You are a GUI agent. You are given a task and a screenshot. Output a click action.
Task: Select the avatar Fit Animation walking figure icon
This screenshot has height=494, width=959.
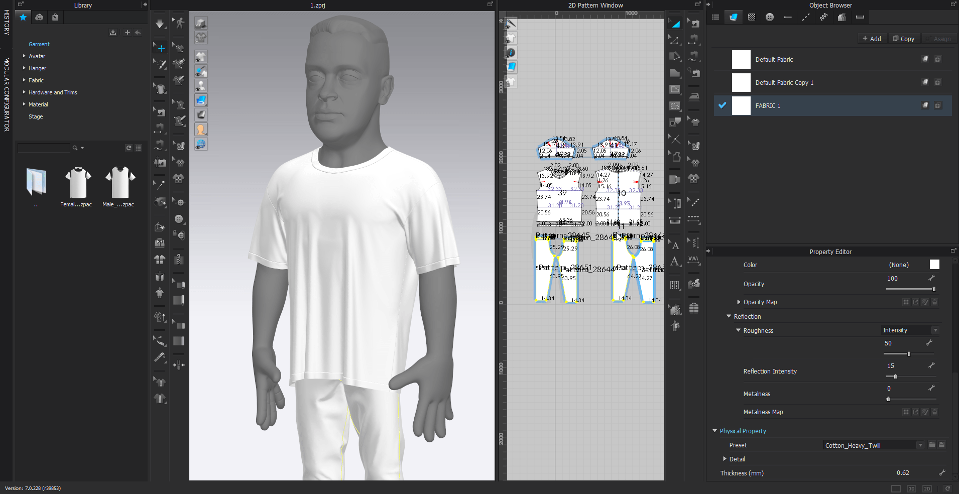[179, 23]
